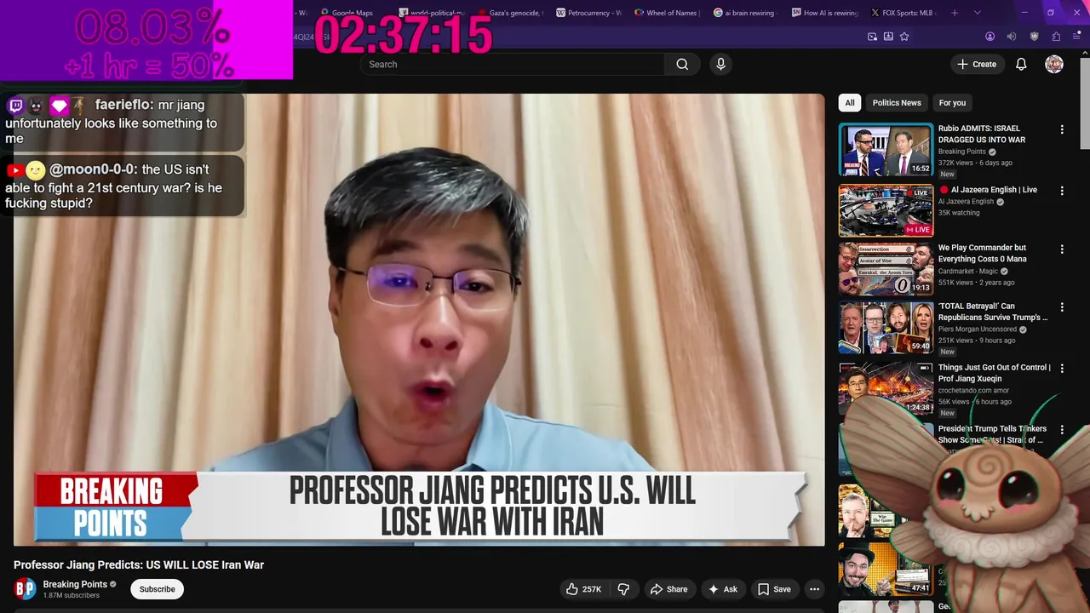Click the Breaking Points channel avatar
Screen dimensions: 1090x613
pos(26,588)
